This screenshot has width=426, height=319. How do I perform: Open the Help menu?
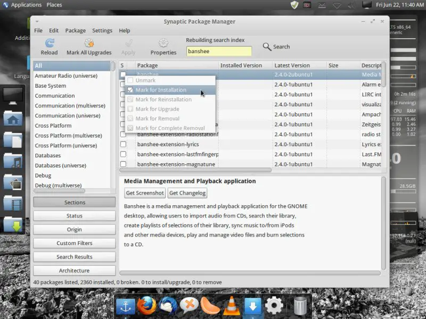click(x=125, y=31)
